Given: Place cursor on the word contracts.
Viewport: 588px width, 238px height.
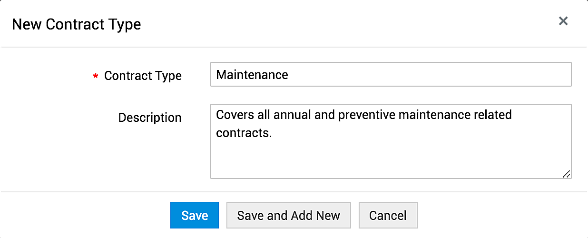Looking at the screenshot, I should 243,133.
